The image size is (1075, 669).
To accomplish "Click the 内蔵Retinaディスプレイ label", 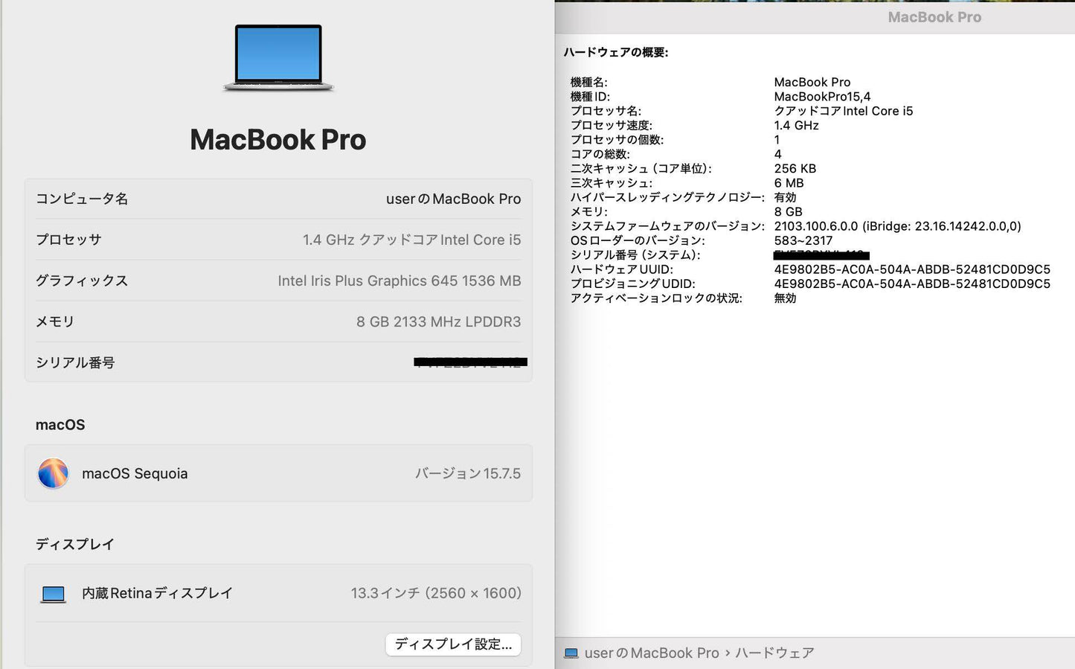I will [x=157, y=593].
